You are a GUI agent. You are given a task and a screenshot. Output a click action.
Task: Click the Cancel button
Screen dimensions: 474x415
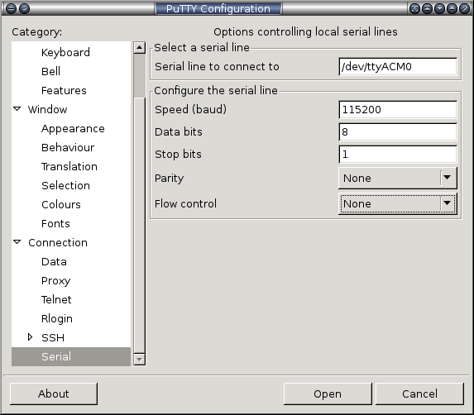[x=419, y=394]
